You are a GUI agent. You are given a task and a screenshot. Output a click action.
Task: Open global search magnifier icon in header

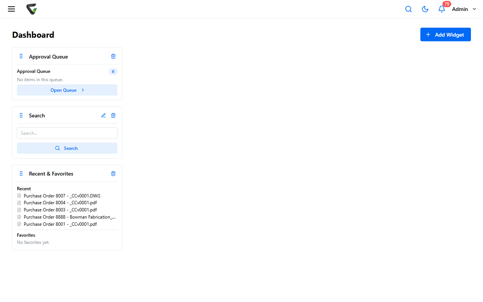[x=408, y=9]
